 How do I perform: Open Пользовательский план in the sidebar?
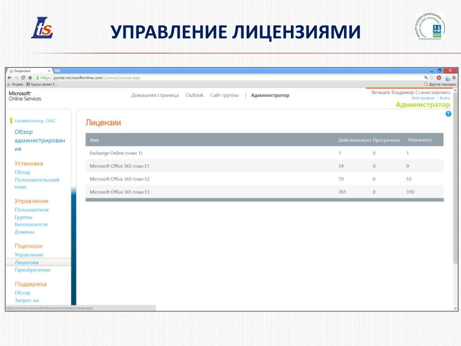[x=37, y=183]
